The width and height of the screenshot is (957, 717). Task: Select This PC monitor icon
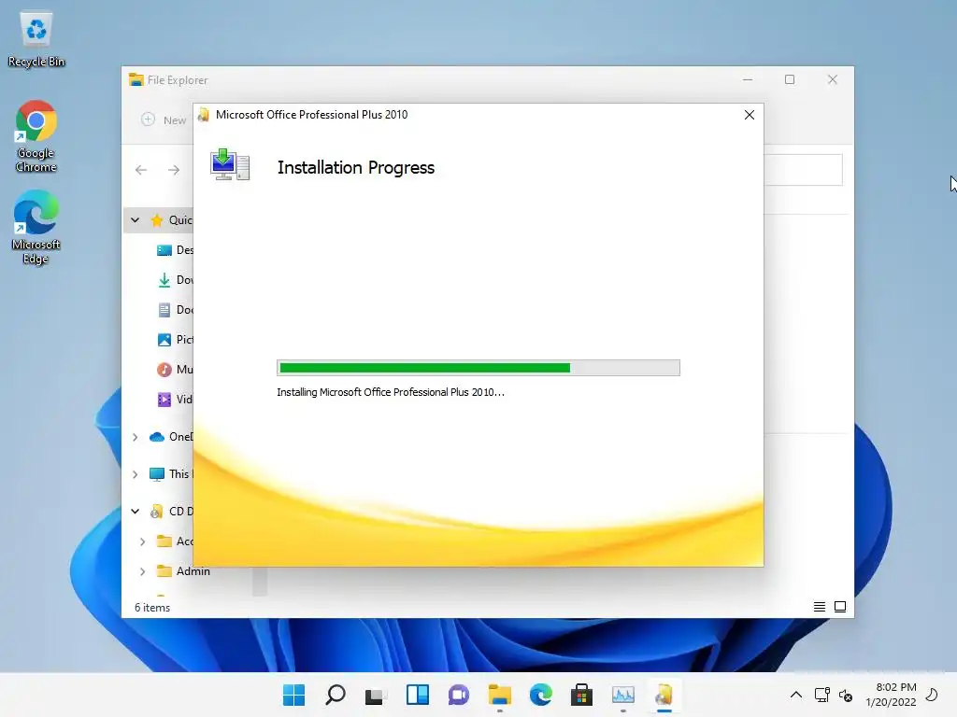coord(157,474)
